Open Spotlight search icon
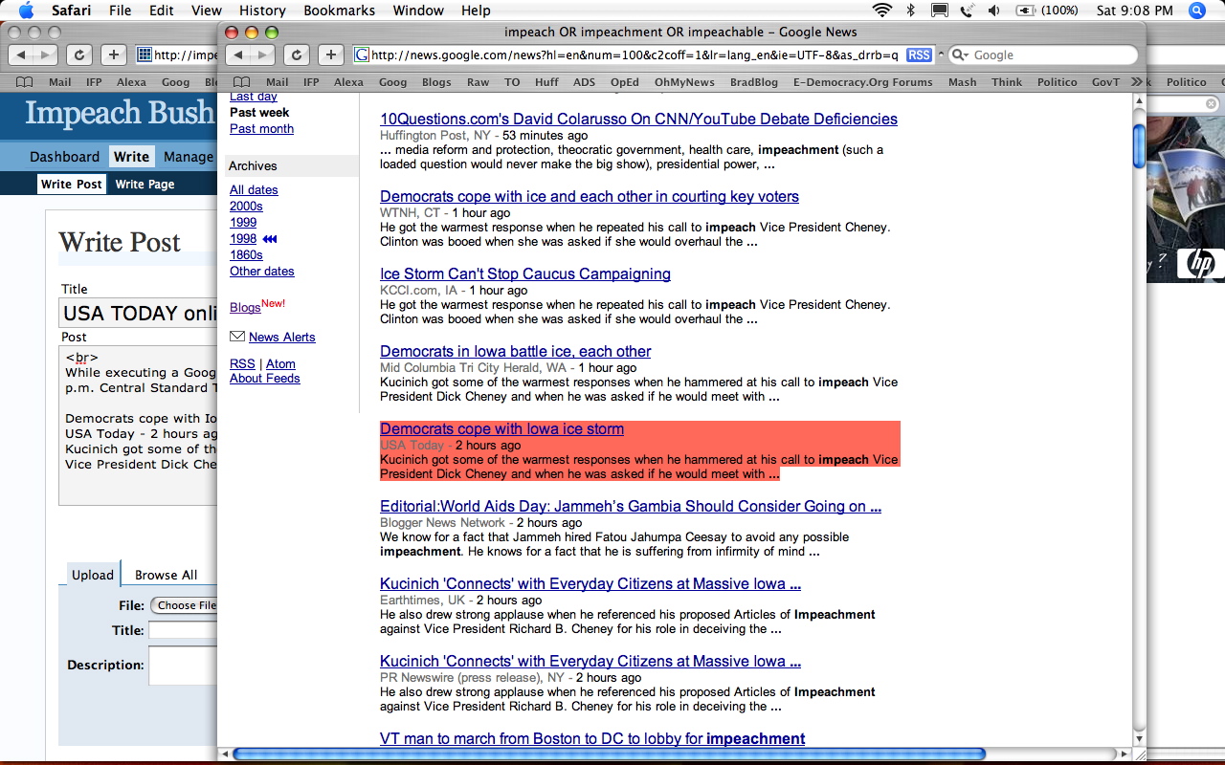1225x765 pixels. pos(1196,11)
